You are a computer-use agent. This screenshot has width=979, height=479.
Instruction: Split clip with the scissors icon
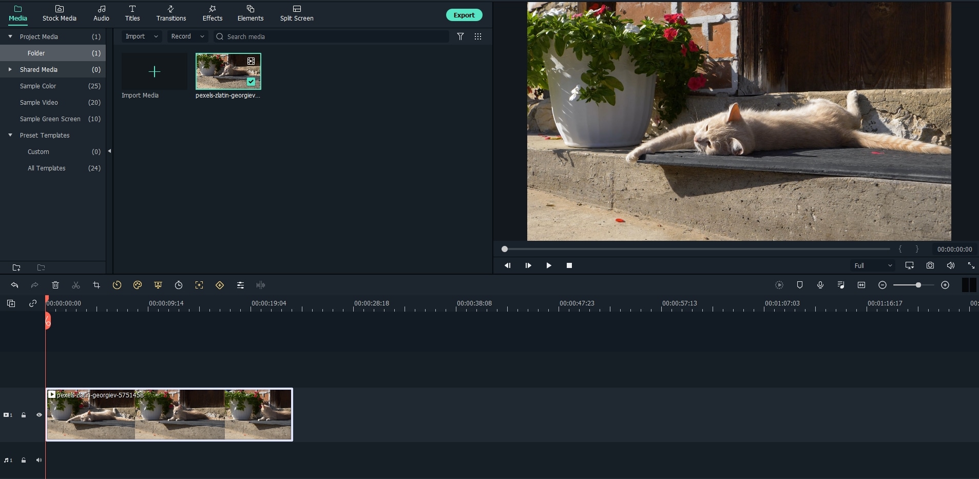pos(76,285)
